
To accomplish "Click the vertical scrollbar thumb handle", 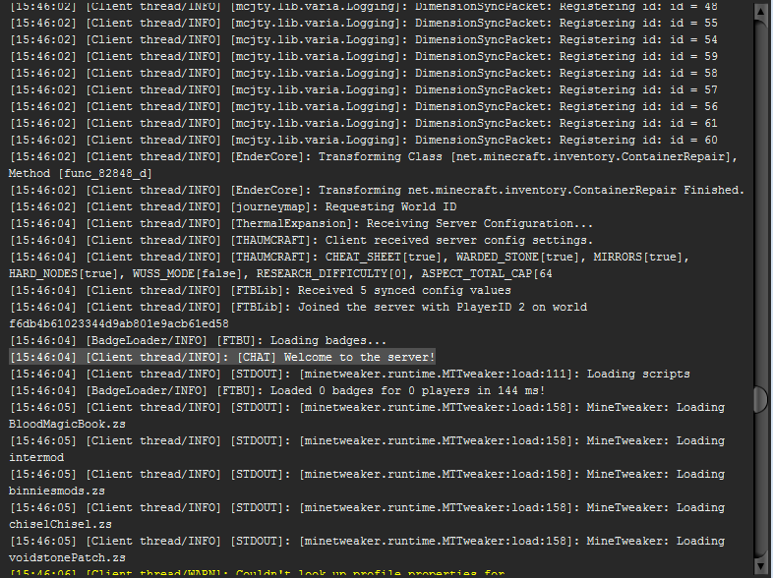I will 759,398.
